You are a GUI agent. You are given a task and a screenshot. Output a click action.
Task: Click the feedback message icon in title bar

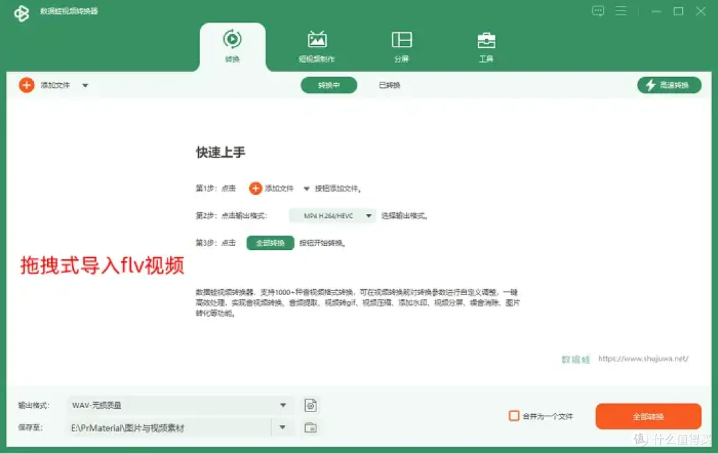pos(598,11)
